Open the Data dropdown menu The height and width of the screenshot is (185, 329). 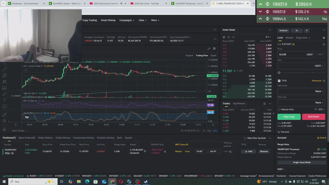[143, 20]
